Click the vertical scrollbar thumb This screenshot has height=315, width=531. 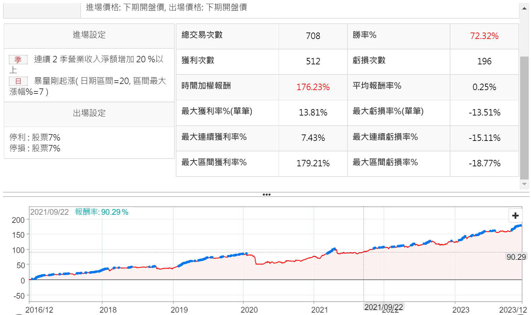coord(524,117)
